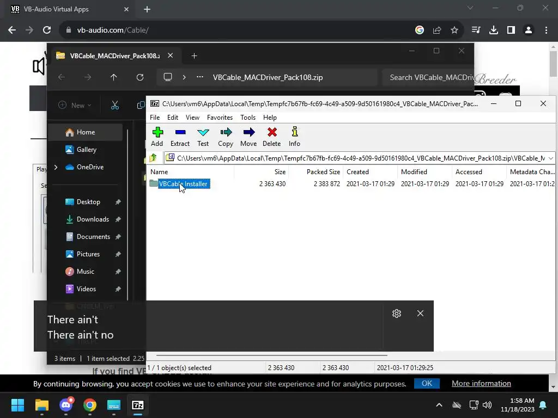Viewport: 558px width, 418px height.
Task: Sort by Packed Size column header
Action: pos(316,172)
